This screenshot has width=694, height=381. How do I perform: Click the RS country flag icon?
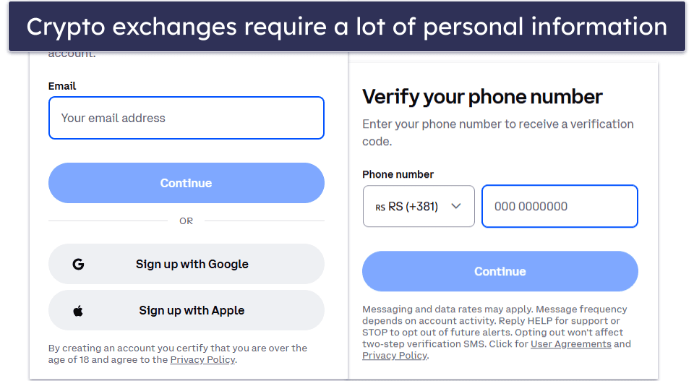(380, 207)
